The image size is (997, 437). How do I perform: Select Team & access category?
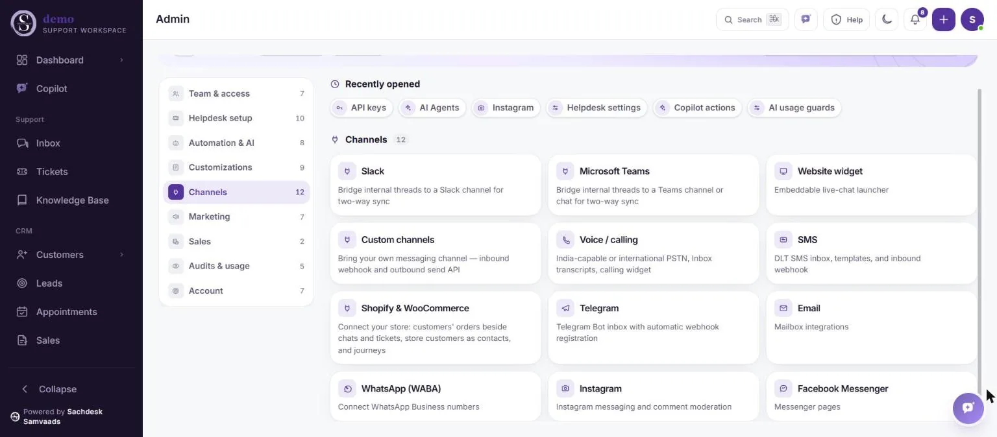click(236, 94)
